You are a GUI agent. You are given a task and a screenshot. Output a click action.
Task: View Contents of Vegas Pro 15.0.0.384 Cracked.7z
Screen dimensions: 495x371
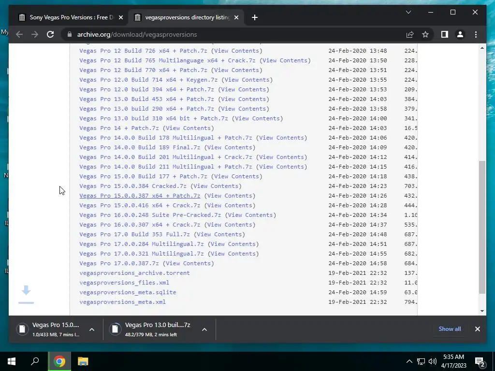[x=216, y=186]
